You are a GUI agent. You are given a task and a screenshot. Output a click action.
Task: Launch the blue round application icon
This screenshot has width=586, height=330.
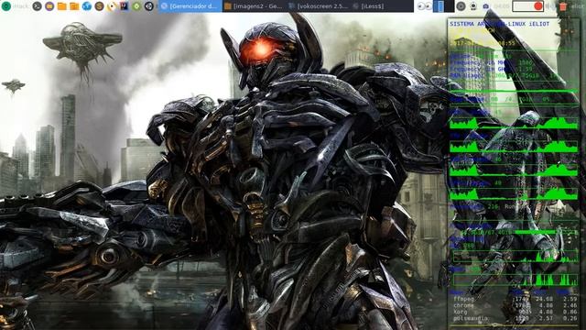pyautogui.click(x=87, y=6)
